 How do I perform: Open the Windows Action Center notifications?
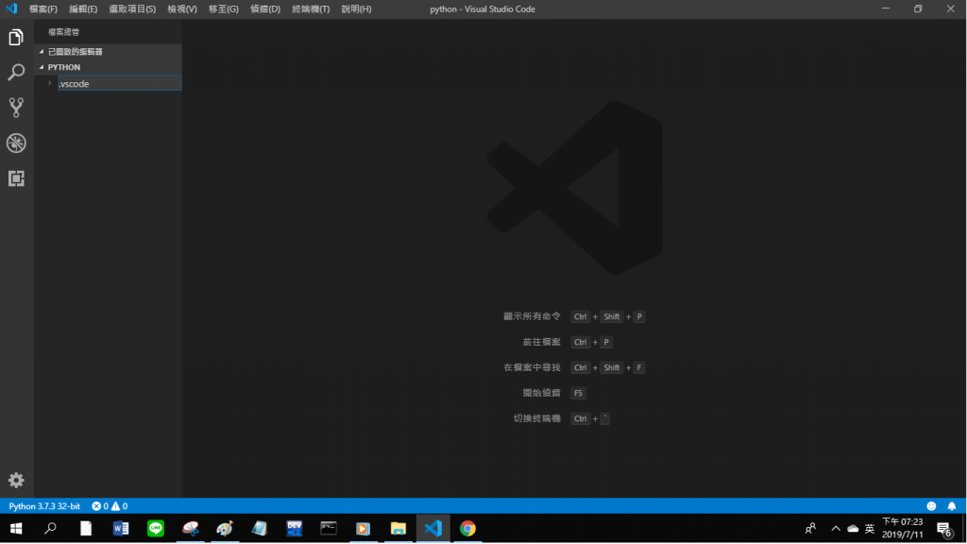pos(944,529)
